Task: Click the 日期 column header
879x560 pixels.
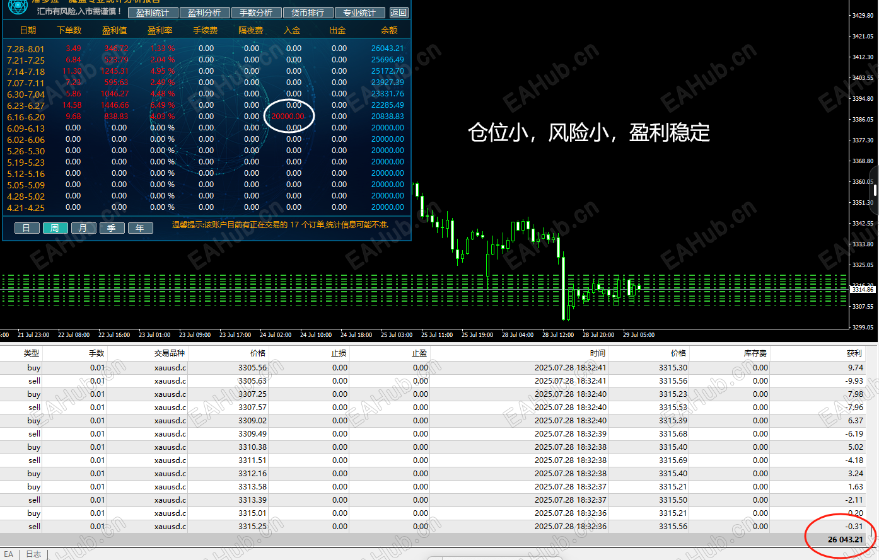Action: 28,30
